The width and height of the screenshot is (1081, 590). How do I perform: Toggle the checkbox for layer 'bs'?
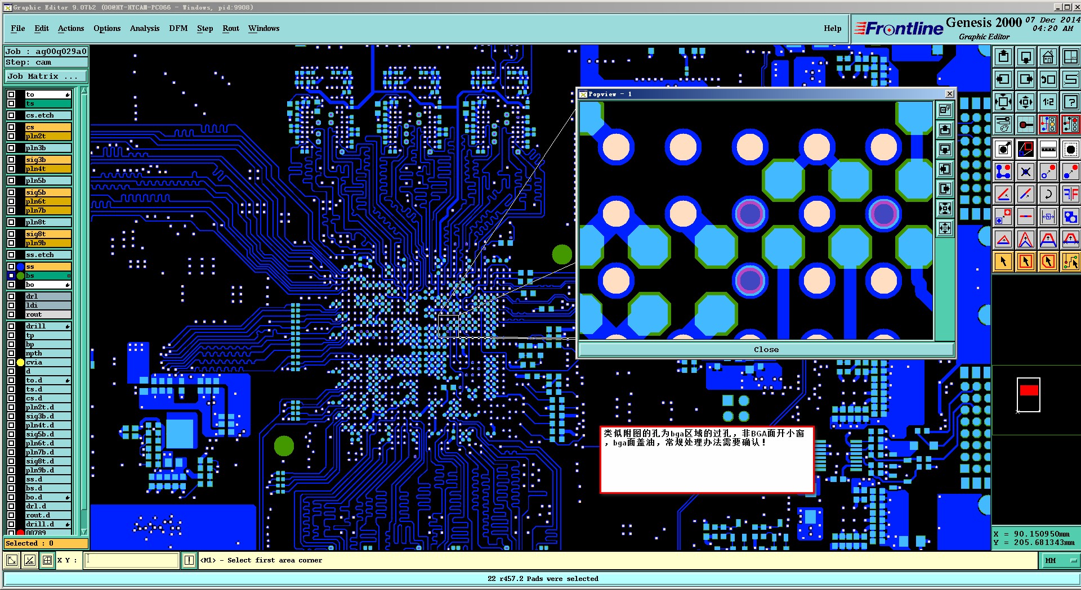pyautogui.click(x=11, y=276)
